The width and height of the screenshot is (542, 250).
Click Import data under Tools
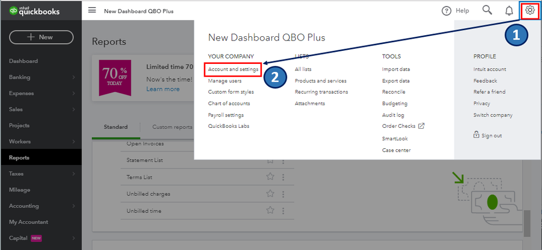click(x=396, y=69)
